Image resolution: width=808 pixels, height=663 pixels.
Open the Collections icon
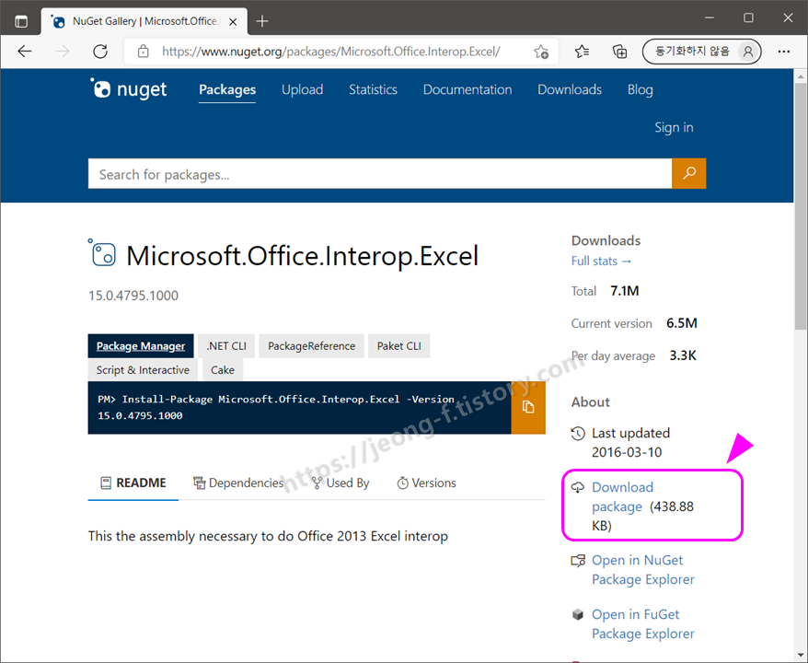click(620, 51)
